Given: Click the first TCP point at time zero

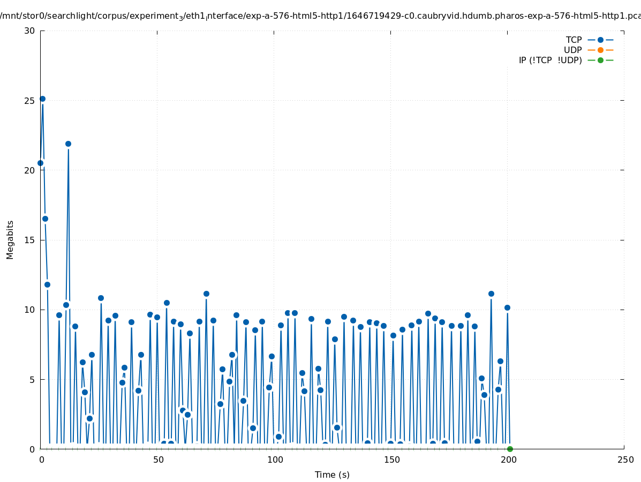Looking at the screenshot, I should tap(40, 163).
